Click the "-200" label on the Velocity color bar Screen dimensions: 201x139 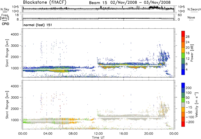pyautogui.click(x=190, y=122)
